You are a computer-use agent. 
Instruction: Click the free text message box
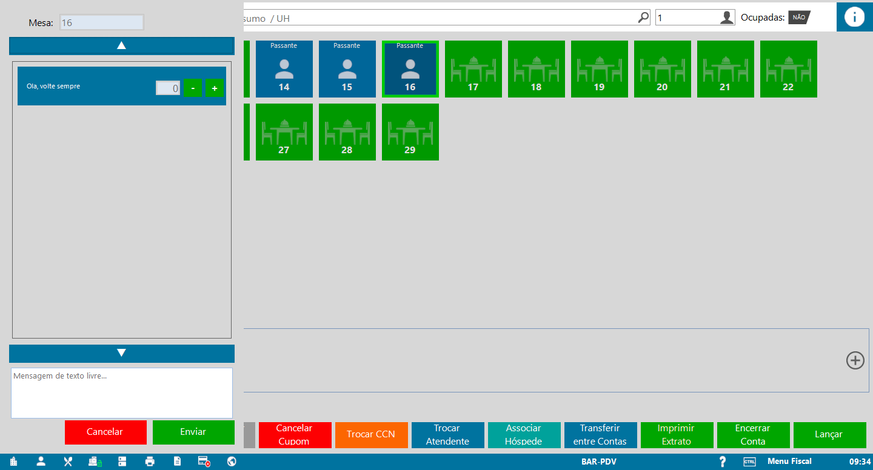(122, 393)
